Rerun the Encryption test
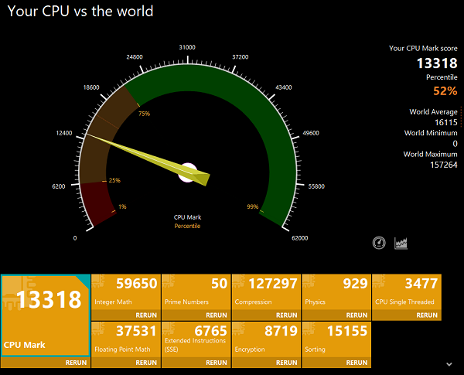 click(x=286, y=363)
